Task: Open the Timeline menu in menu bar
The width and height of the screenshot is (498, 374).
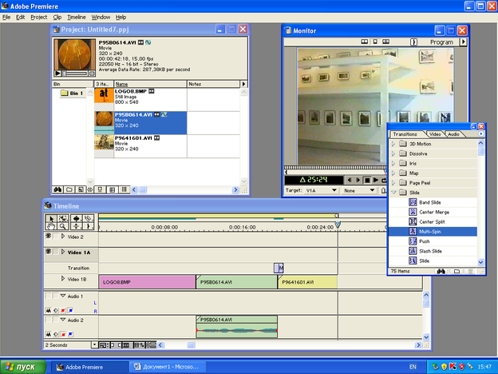Action: click(77, 17)
